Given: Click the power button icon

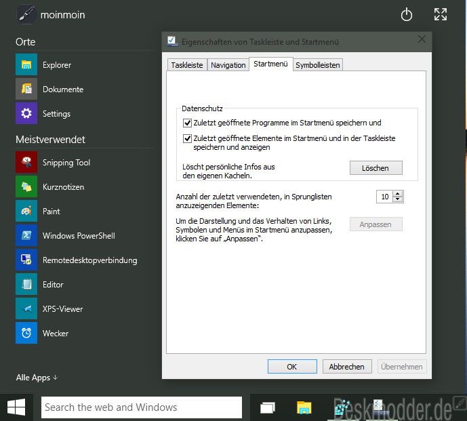Looking at the screenshot, I should point(407,15).
